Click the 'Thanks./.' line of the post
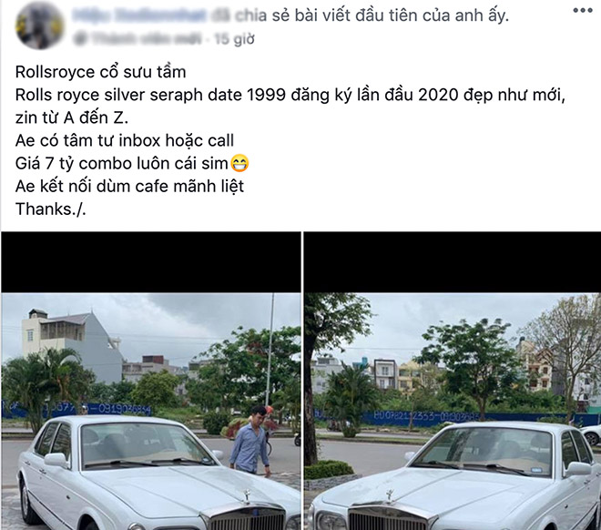The width and height of the screenshot is (601, 530). coord(51,209)
